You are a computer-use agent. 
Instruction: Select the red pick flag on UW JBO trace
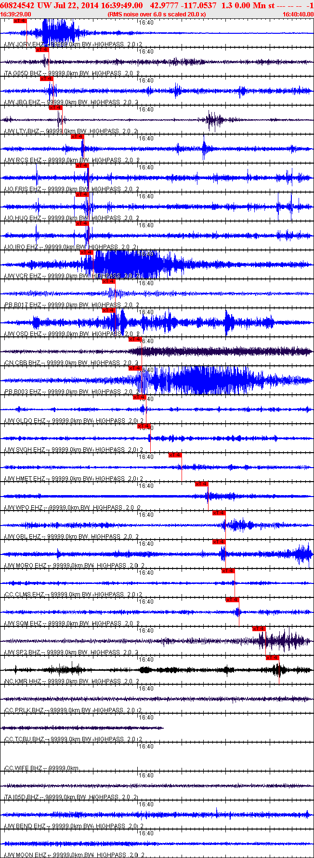tap(46, 79)
